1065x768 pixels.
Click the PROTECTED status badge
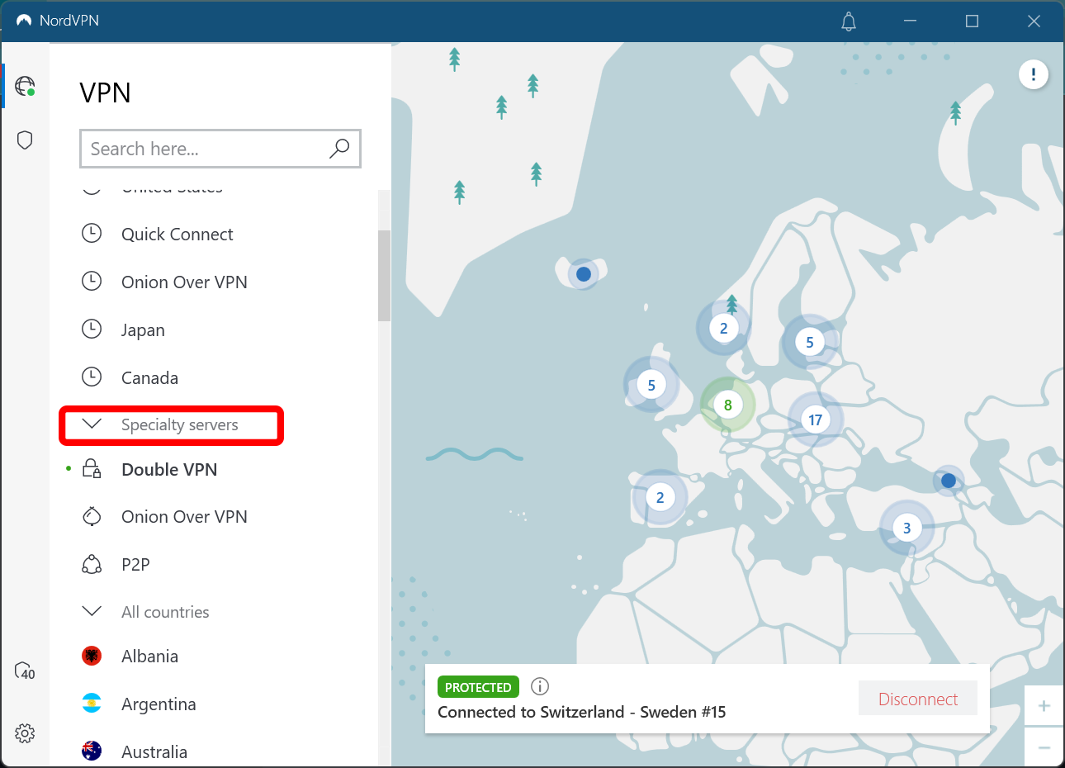(478, 687)
